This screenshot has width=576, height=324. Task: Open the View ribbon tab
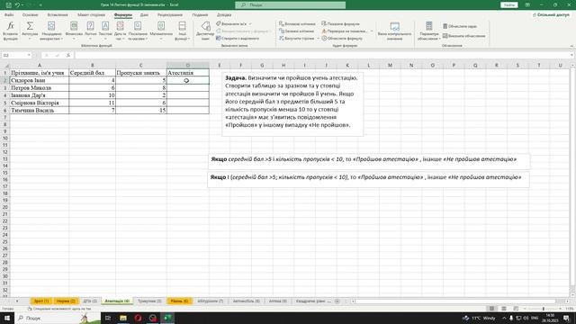pyautogui.click(x=200, y=15)
